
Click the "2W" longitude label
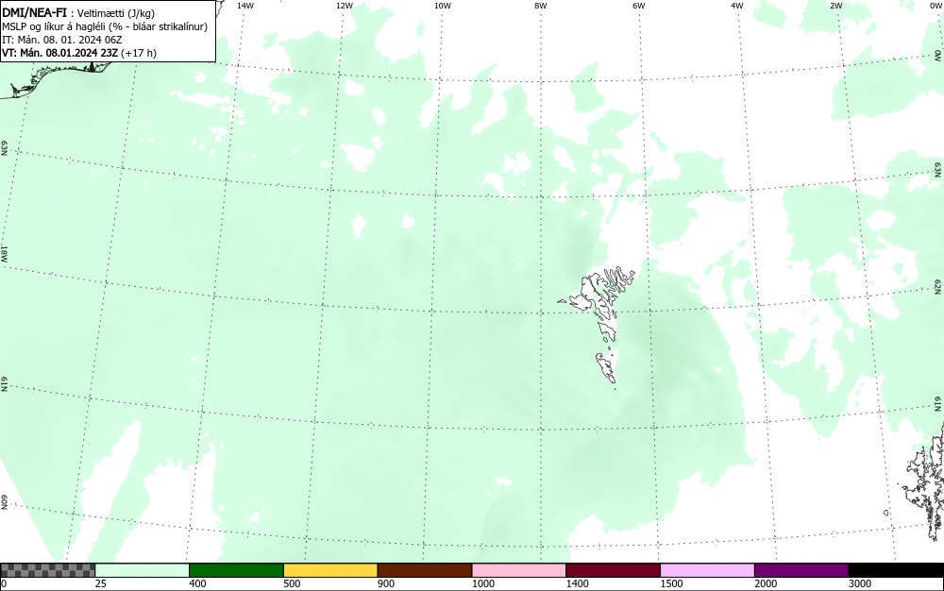click(836, 6)
